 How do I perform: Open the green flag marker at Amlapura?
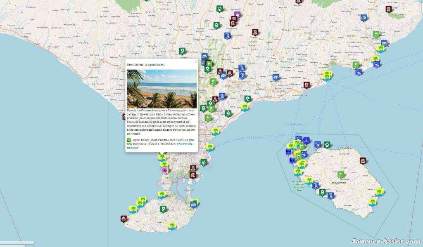click(x=376, y=34)
